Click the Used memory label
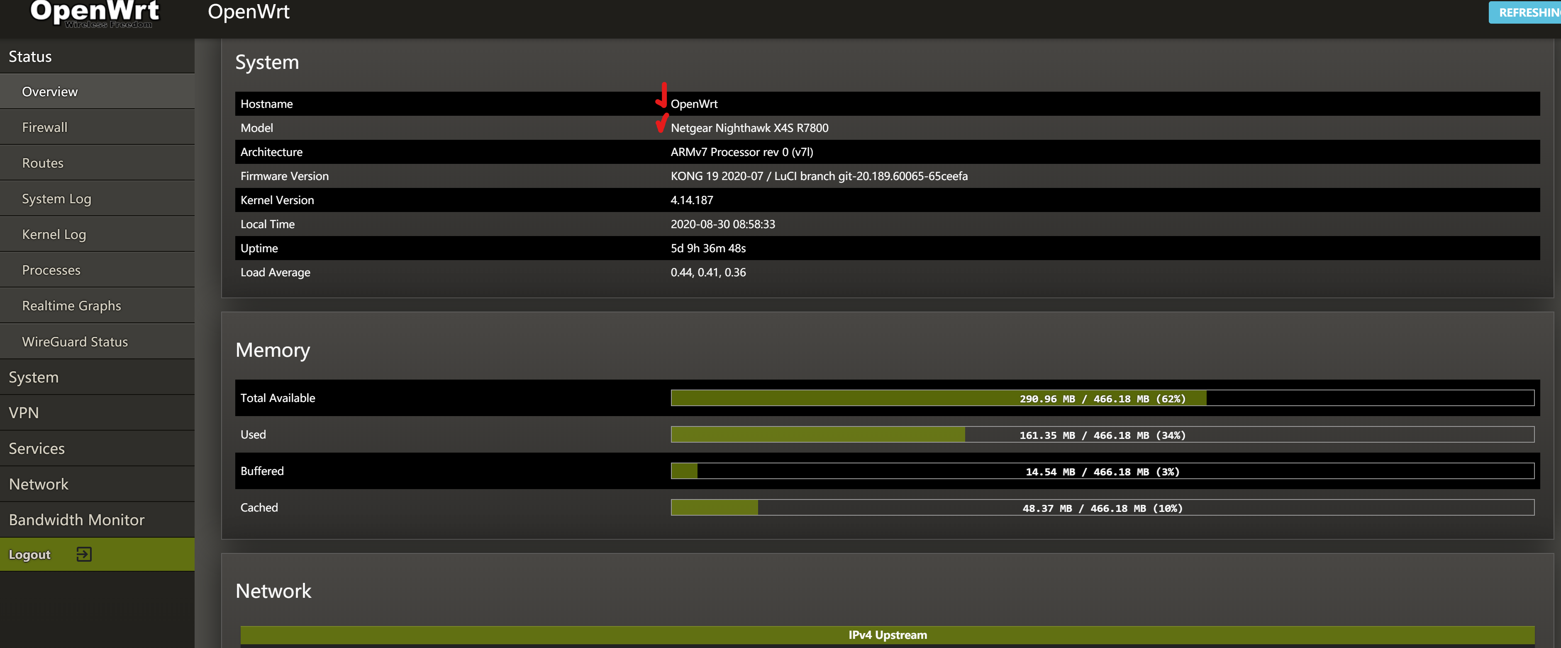 click(x=253, y=434)
